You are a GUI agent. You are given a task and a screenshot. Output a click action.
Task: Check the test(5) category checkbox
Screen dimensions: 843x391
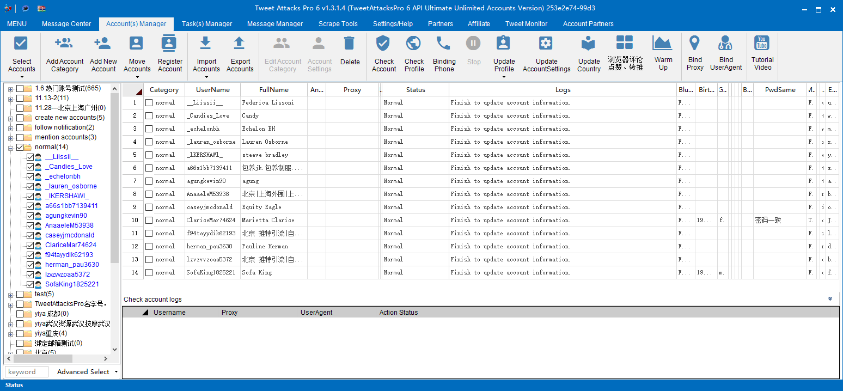click(20, 294)
